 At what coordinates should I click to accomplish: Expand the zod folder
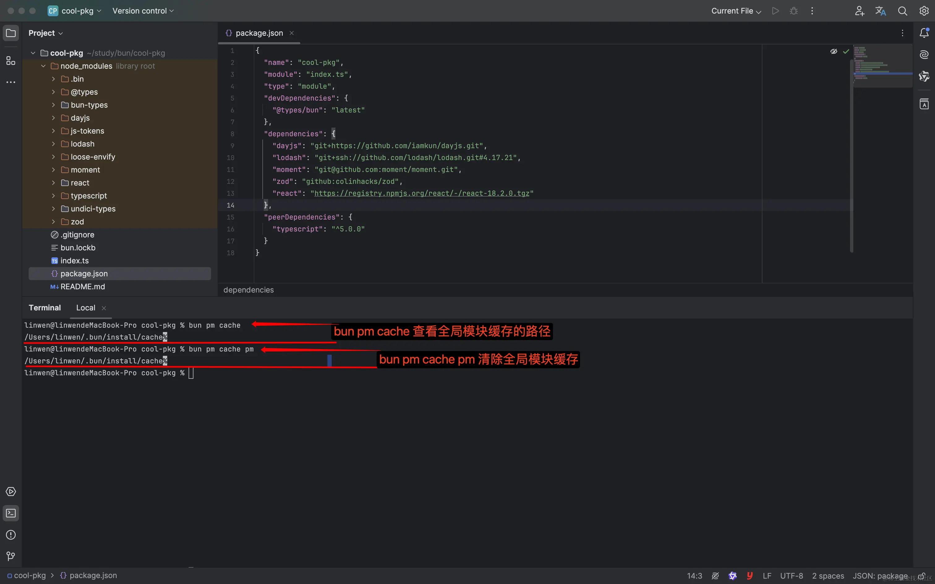click(53, 222)
